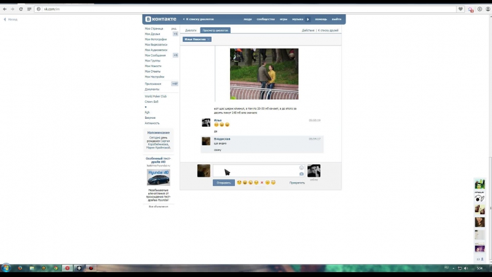This screenshot has height=277, width=492.
Task: Open Мои Ответы in sidebar
Action: [153, 71]
